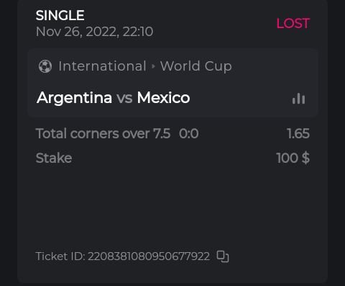Click the 1.65 odds value
The width and height of the screenshot is (345, 286).
pyautogui.click(x=298, y=133)
